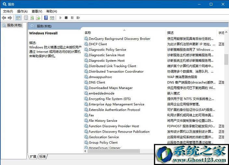
Task: Select the DNS Client service
Action: click(97, 82)
